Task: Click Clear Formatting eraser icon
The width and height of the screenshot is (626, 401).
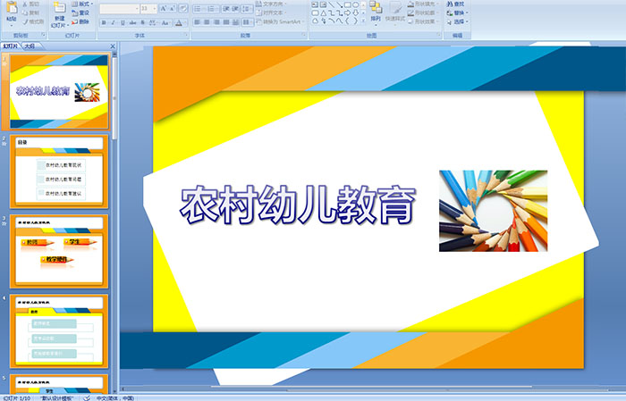Action: [x=182, y=8]
